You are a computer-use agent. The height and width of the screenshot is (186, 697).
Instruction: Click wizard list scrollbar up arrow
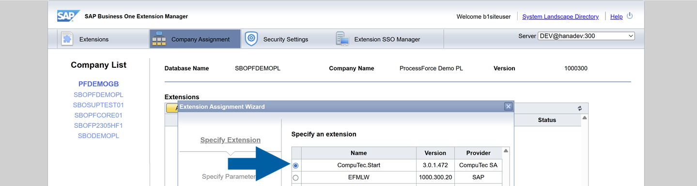(506, 151)
